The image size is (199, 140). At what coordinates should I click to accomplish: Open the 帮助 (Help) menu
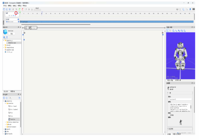tap(24, 6)
